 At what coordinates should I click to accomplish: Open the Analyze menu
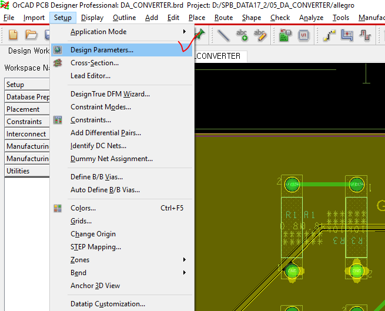311,18
